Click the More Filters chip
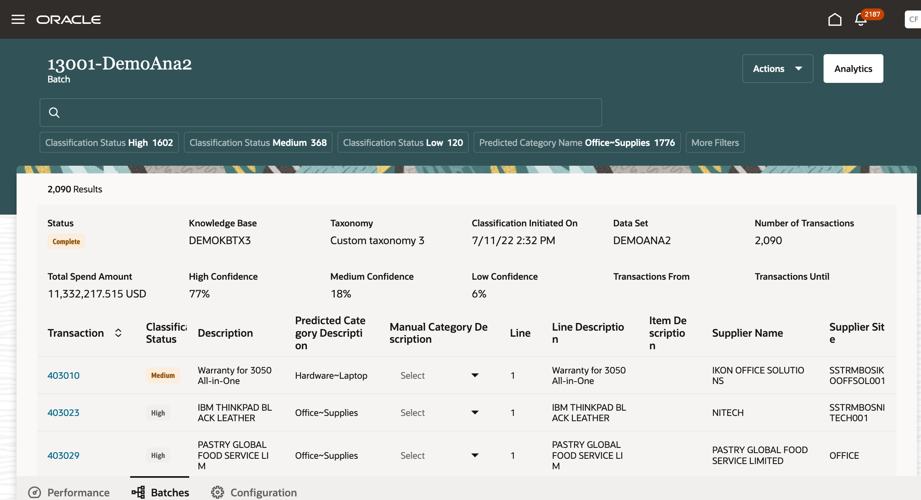921x500 pixels. point(715,143)
